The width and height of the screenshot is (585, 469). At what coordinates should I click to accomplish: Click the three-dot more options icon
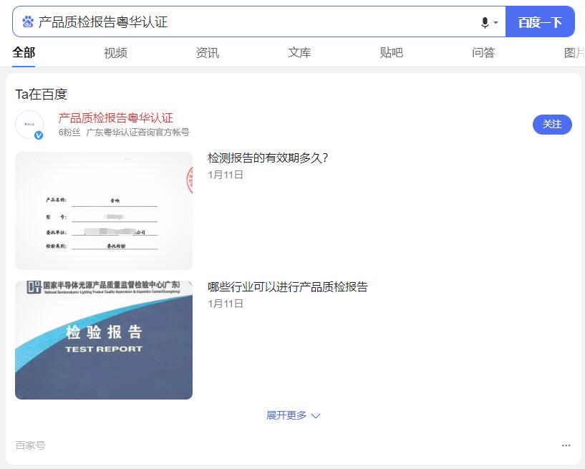[566, 445]
